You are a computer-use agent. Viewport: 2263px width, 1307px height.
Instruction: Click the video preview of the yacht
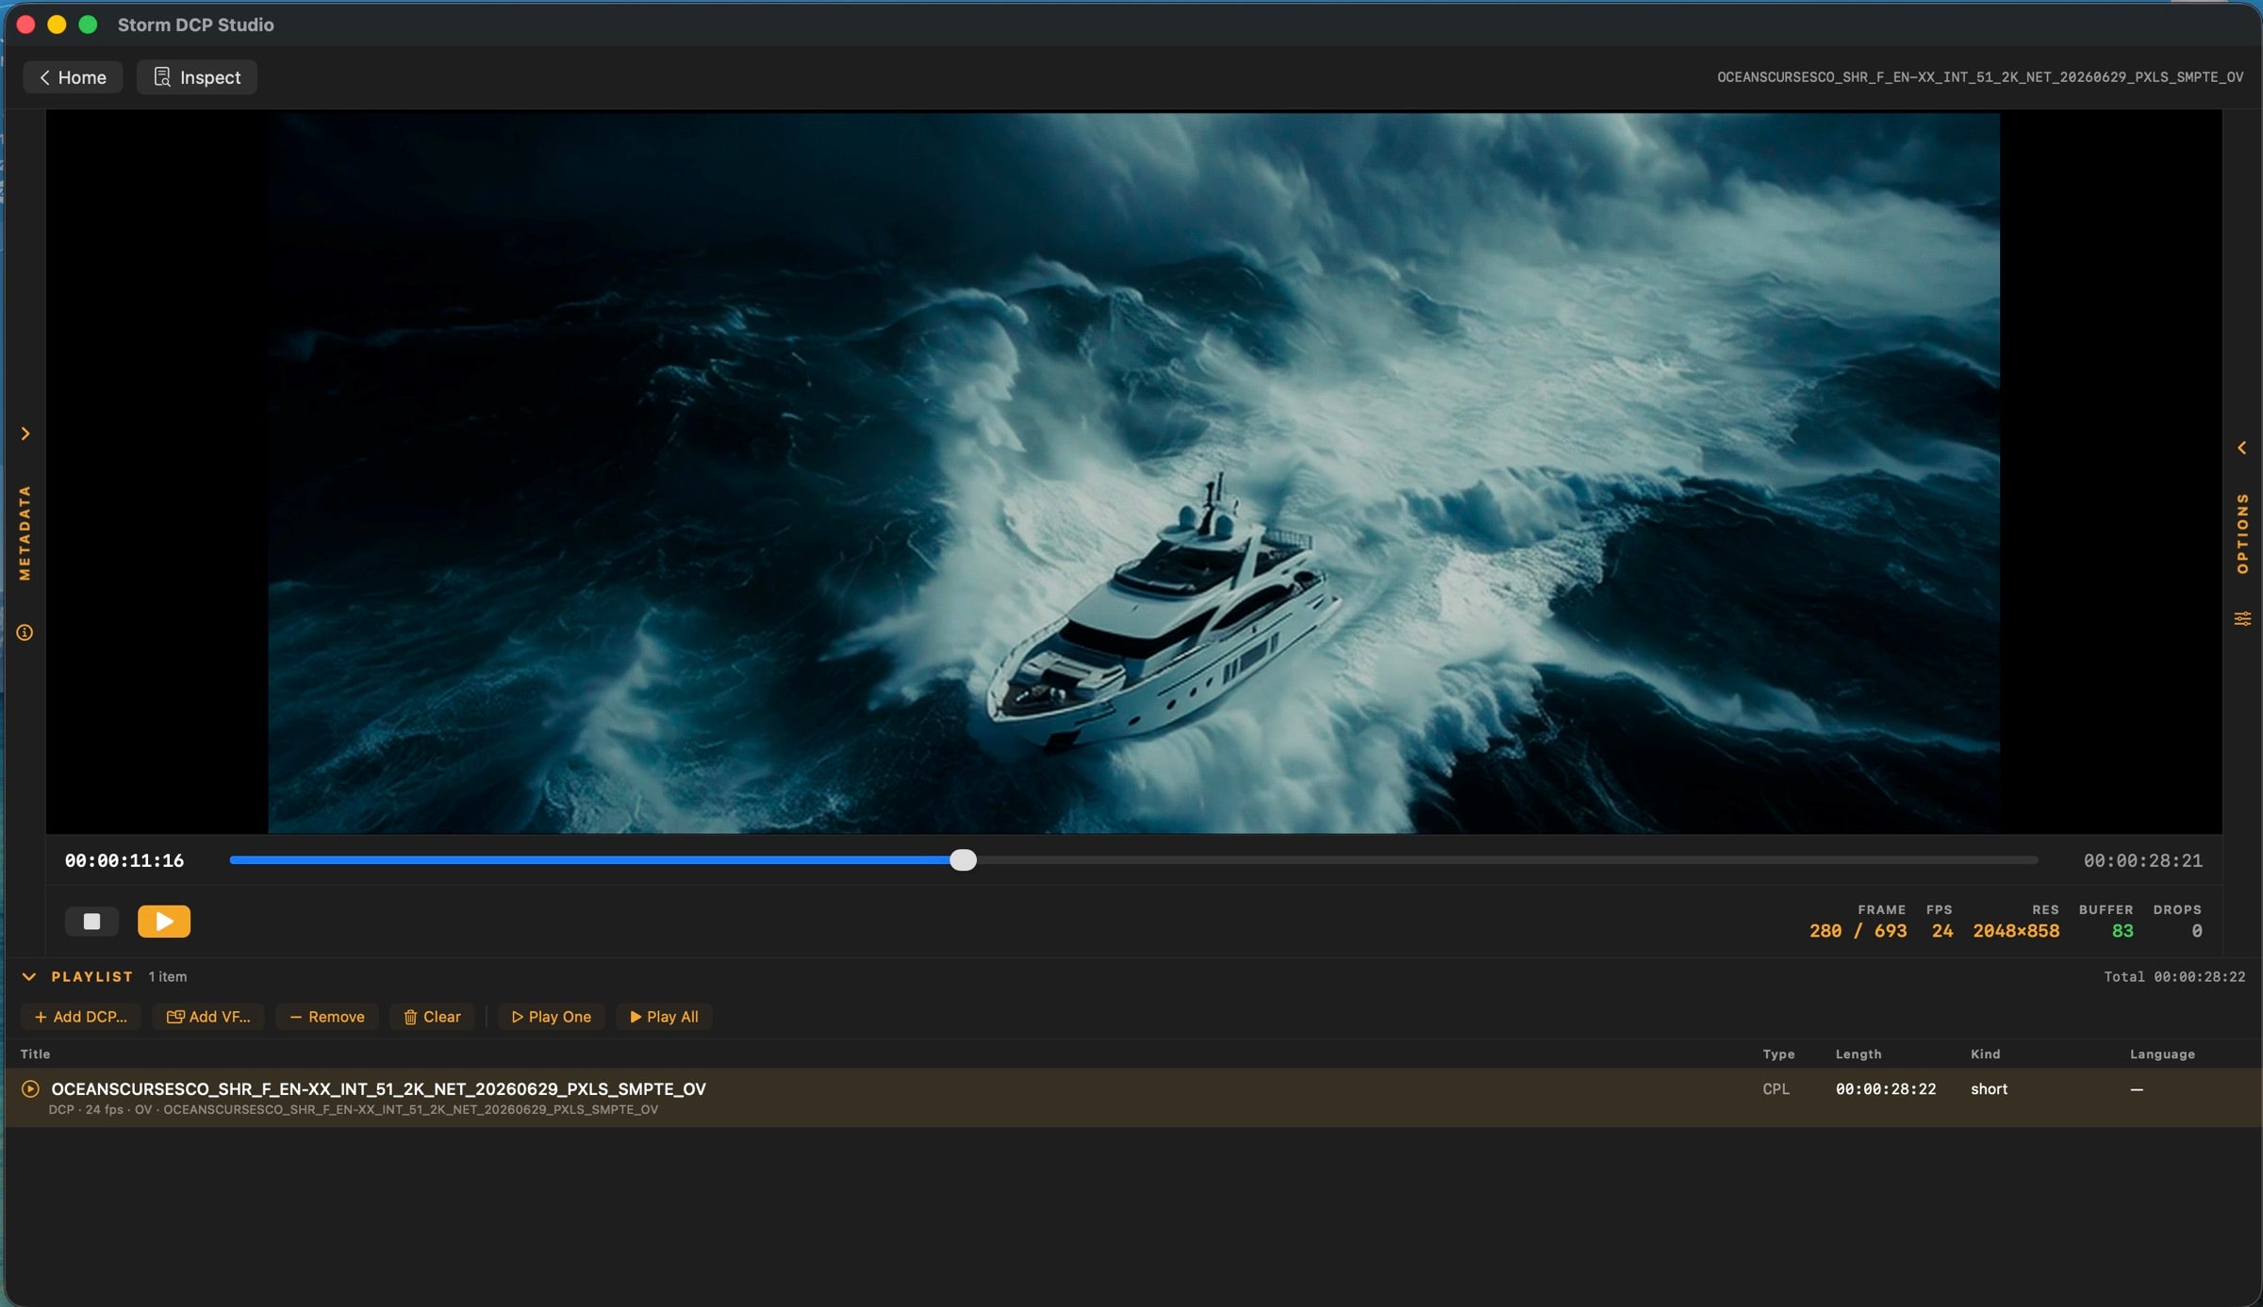pos(1133,473)
